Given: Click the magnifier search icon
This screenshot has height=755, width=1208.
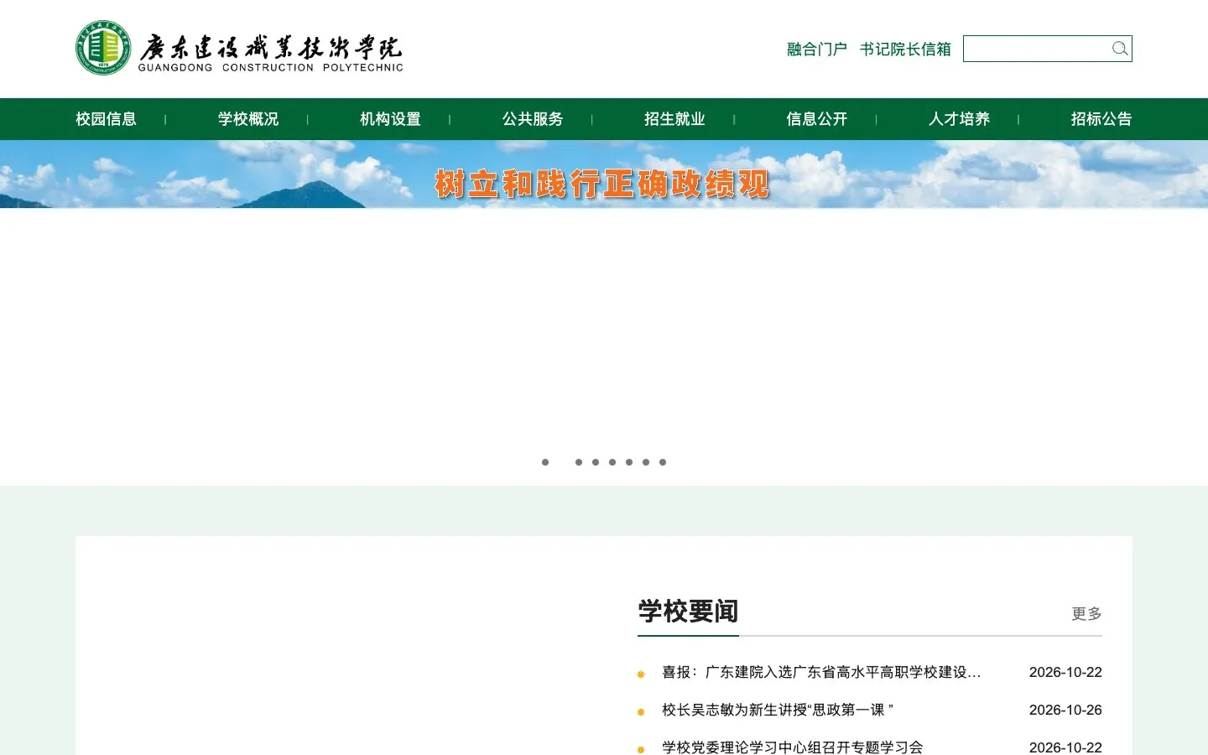Looking at the screenshot, I should click(1120, 49).
